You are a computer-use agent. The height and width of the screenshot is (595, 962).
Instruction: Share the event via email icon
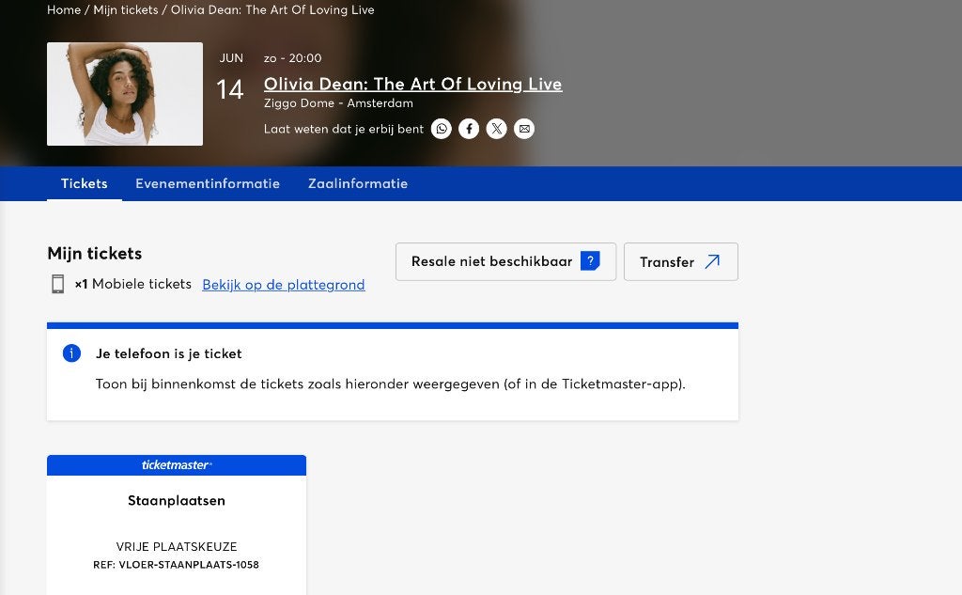(x=524, y=129)
